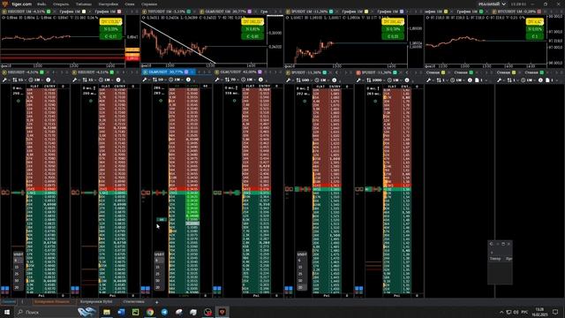565x318 pixels.
Task: Select USDT size 25 in first HBUSDT book
Action: (18, 274)
